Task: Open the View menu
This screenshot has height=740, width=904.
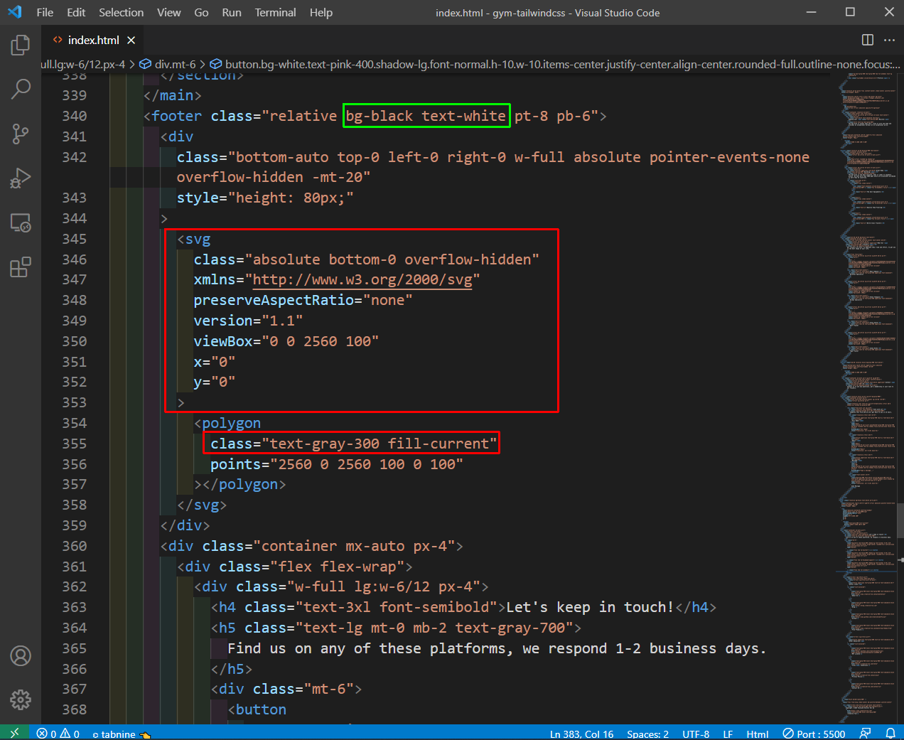Action: pos(169,12)
